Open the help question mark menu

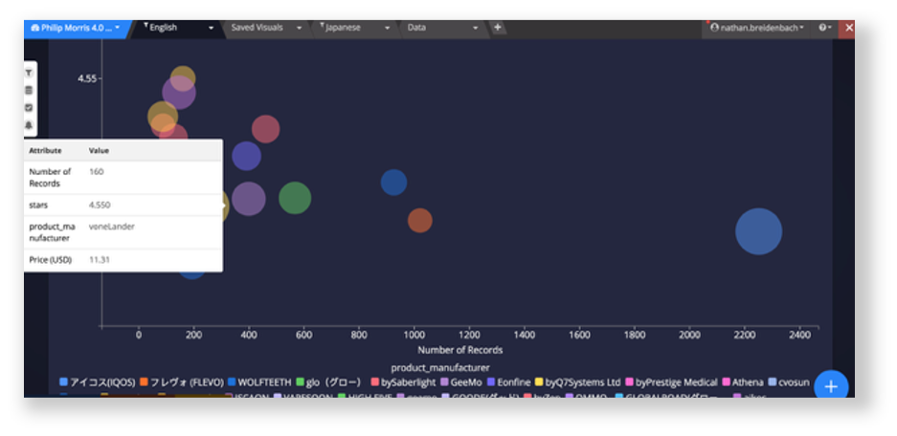[824, 28]
